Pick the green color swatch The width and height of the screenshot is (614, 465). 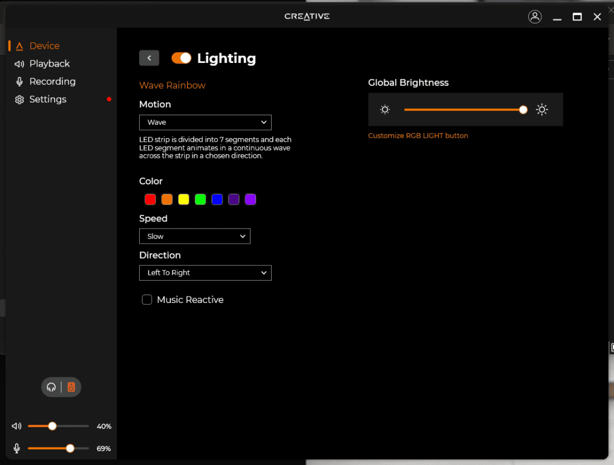click(200, 199)
